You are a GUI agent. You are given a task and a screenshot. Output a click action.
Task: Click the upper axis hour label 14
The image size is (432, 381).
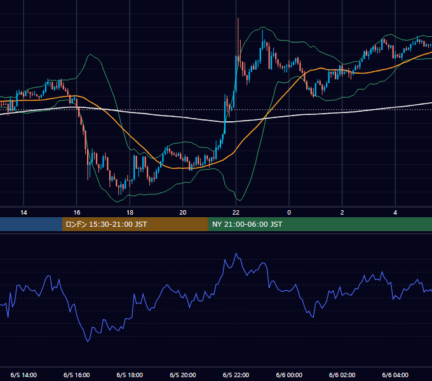(x=24, y=213)
